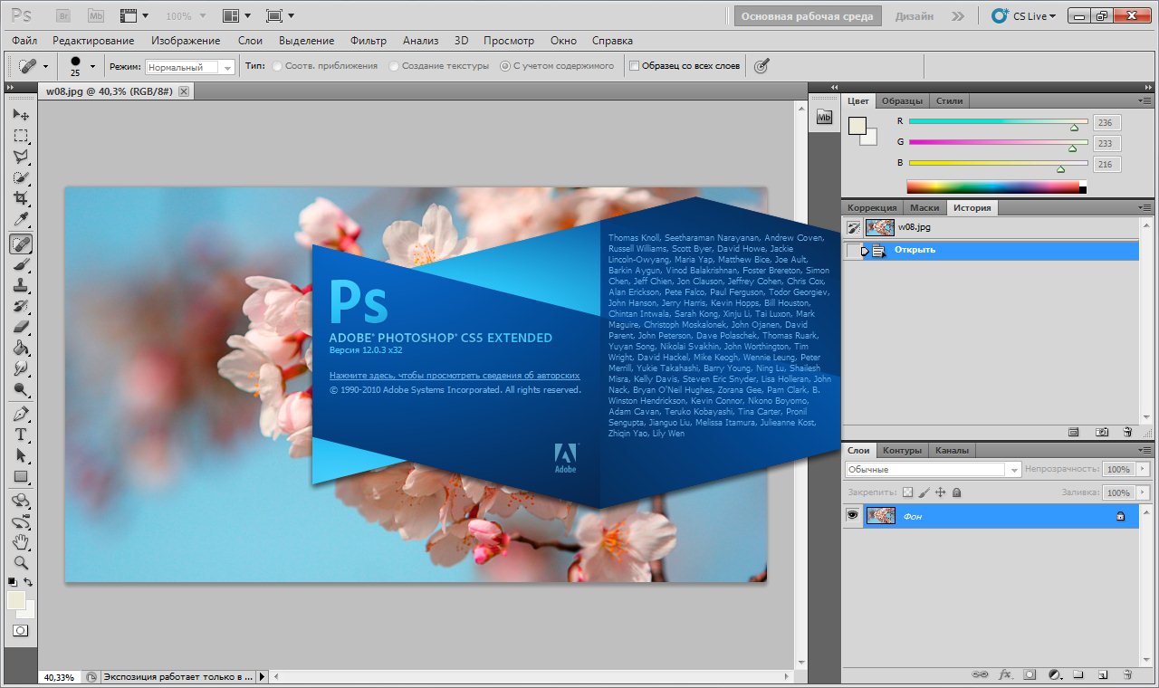
Task: Delete current state in History panel
Action: coord(1127,433)
